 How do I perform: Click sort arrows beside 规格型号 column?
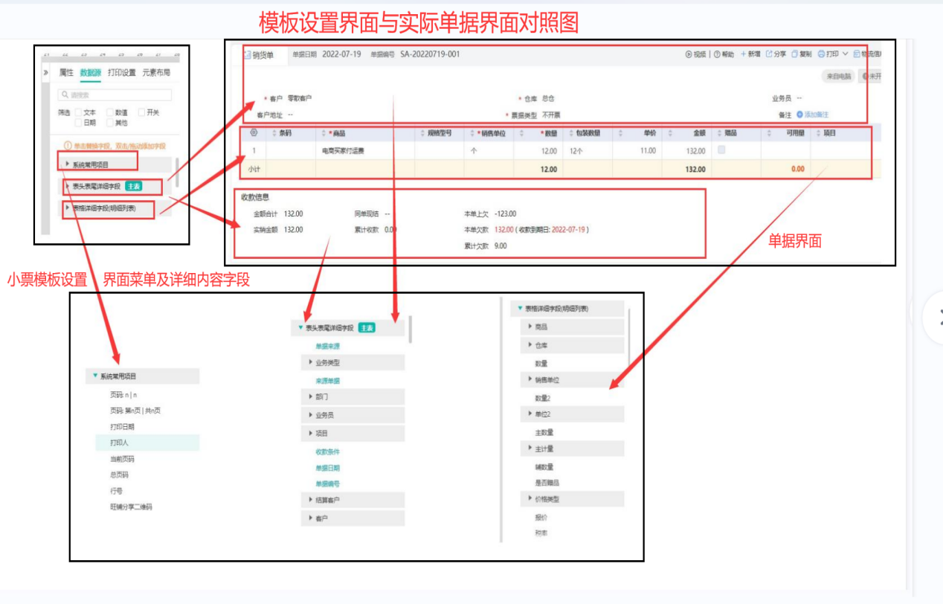pyautogui.click(x=422, y=133)
